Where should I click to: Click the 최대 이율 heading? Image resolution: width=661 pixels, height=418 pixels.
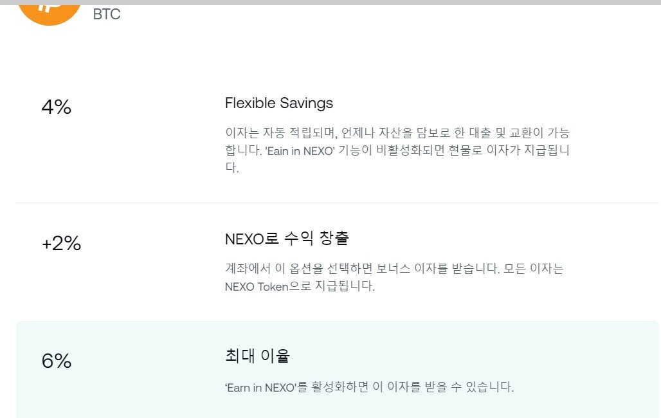tap(258, 356)
